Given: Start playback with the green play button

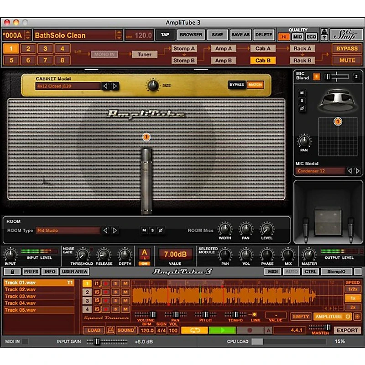Looking at the screenshot, I should [x=222, y=330].
